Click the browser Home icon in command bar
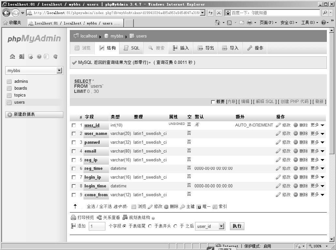 click(218, 22)
